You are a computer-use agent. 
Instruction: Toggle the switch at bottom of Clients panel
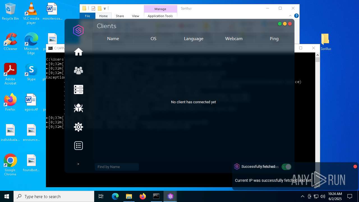pos(286,167)
